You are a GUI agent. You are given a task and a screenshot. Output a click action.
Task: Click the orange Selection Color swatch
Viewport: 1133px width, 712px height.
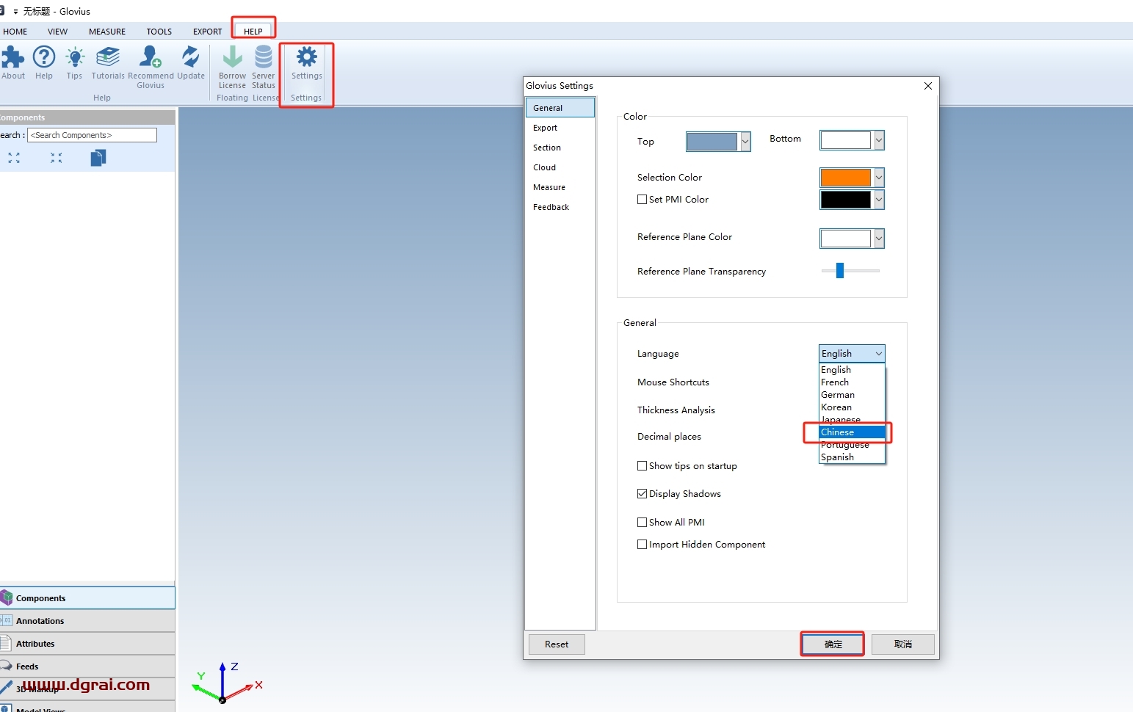tap(845, 178)
